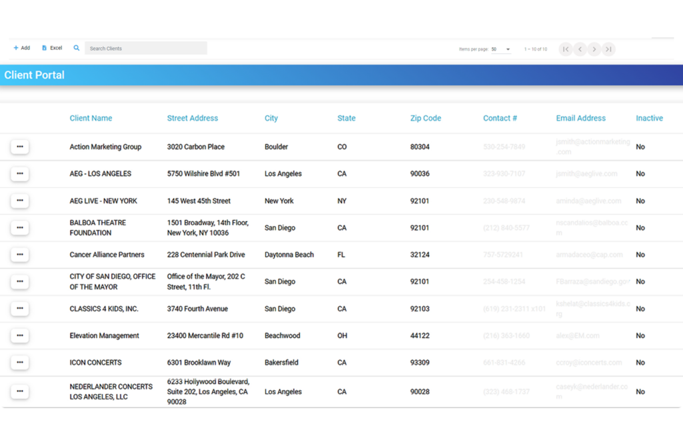Export the client list using the Excel icon

51,47
